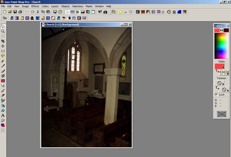Create a new image with New icon
231x157 pixels.
(x=5, y=12)
